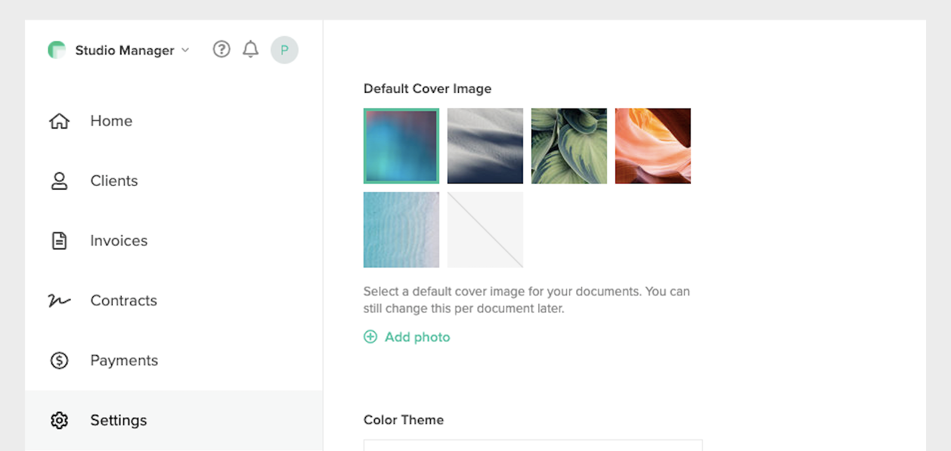This screenshot has height=451, width=951.
Task: Click the plus circle icon beside Add photo
Action: pos(370,337)
